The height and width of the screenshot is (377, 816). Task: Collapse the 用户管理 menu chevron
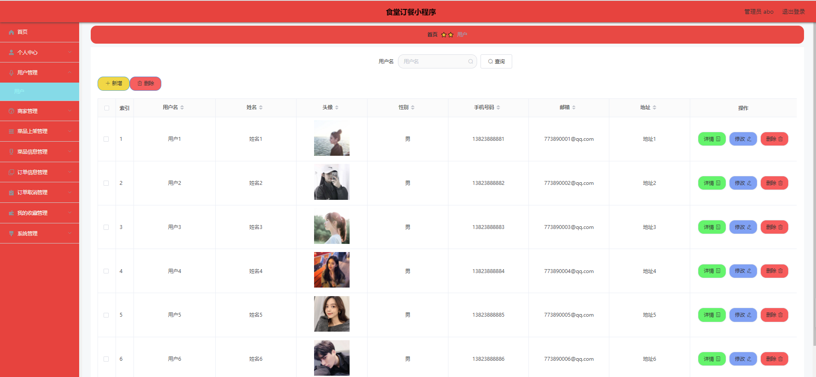pos(70,72)
